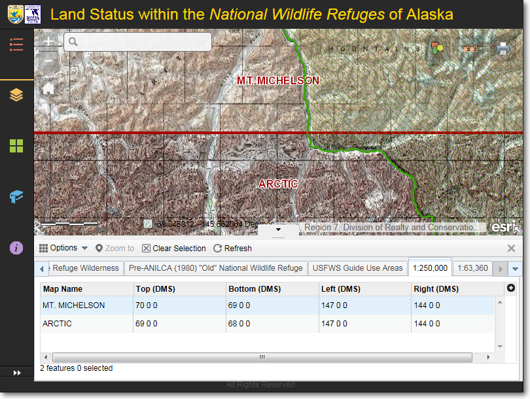Click the Refresh button
The image size is (530, 399).
[232, 248]
